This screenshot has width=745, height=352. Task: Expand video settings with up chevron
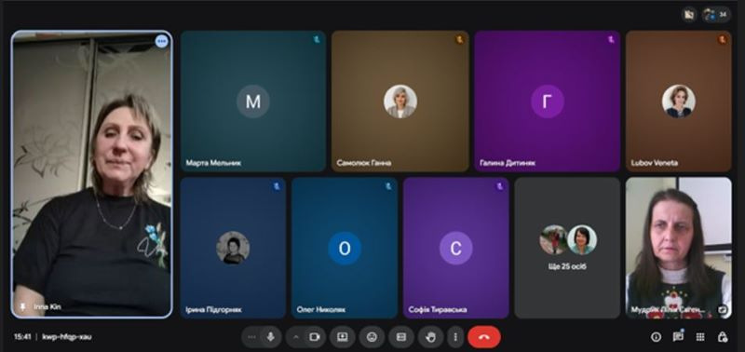pyautogui.click(x=296, y=337)
